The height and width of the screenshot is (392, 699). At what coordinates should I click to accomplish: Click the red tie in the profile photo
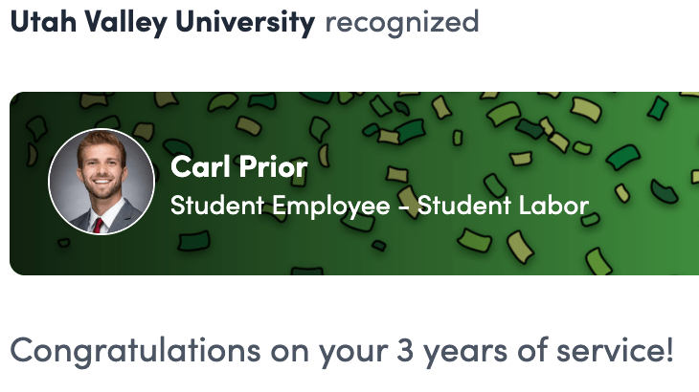[x=97, y=226]
